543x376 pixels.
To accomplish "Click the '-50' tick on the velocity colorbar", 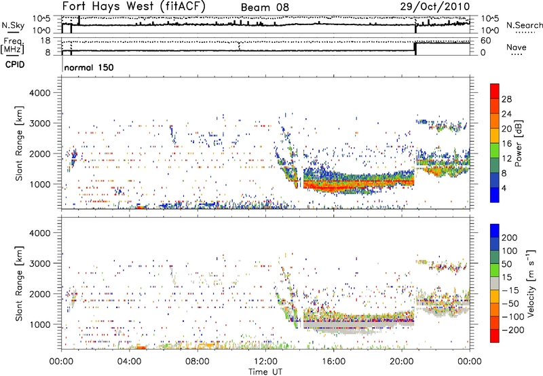I will click(x=510, y=303).
